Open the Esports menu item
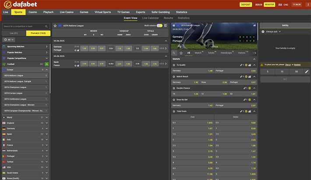 pos(141,12)
